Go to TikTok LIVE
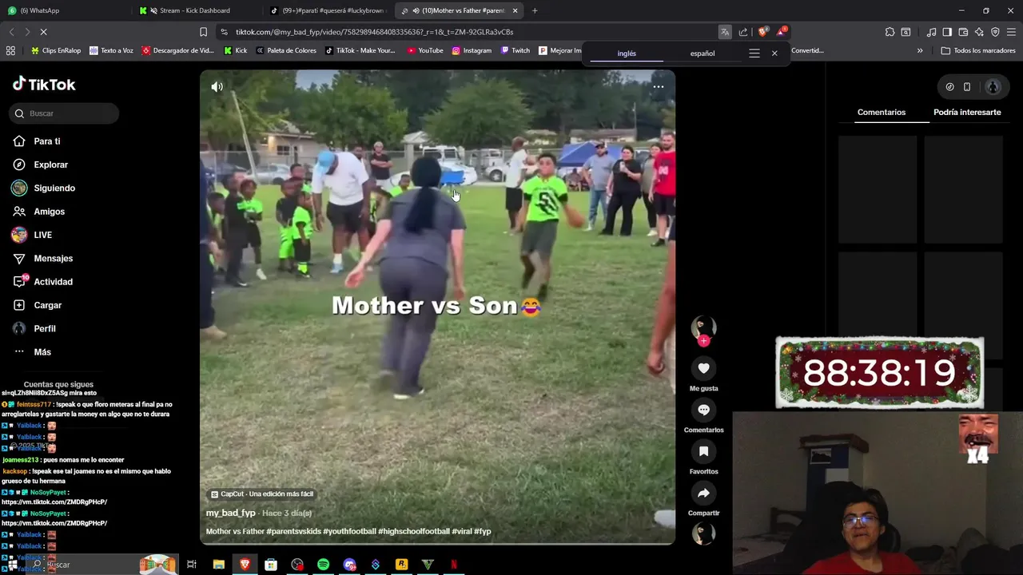Viewport: 1023px width, 575px height. (x=42, y=235)
